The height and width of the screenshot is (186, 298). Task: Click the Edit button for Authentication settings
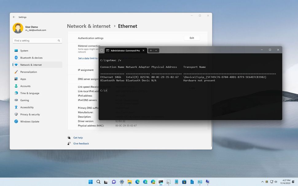coord(192,38)
